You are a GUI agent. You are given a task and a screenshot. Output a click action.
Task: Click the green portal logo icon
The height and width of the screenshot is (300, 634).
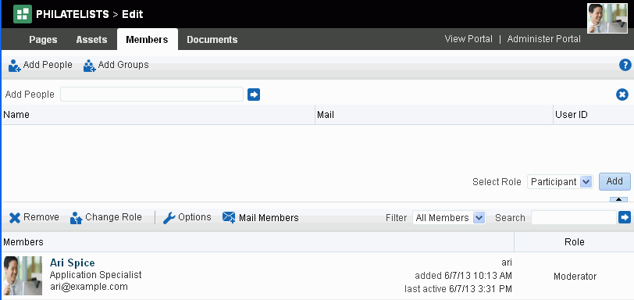click(23, 14)
